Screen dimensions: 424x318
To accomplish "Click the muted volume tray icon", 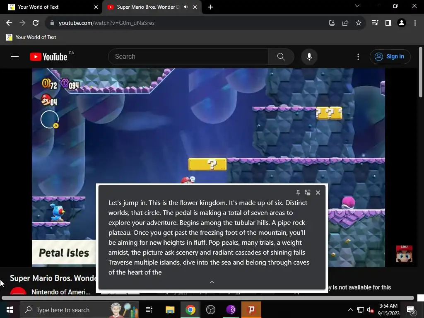I will [370, 310].
